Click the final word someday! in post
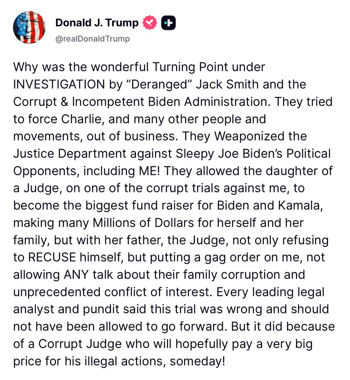The width and height of the screenshot is (350, 380). click(197, 361)
